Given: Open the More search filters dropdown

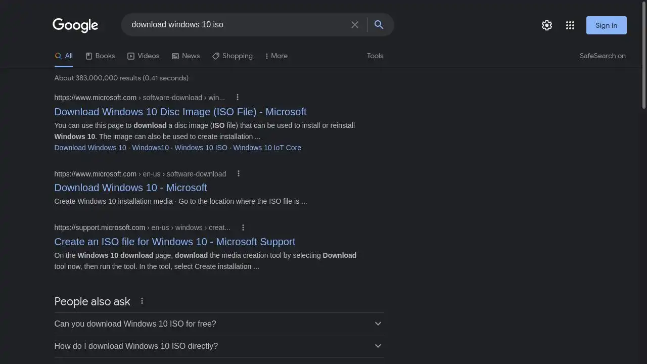Looking at the screenshot, I should [276, 56].
